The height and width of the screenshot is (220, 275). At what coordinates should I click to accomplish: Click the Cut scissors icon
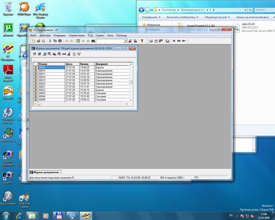pos(50,41)
